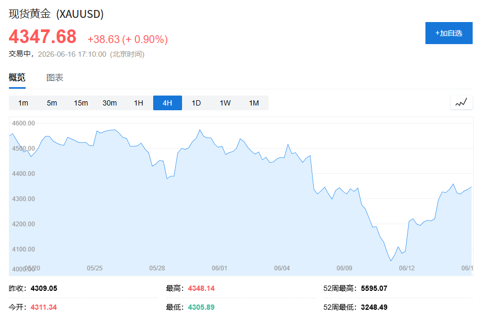480x315 pixels.
Task: Select the 1M monthly interval
Action: click(254, 103)
